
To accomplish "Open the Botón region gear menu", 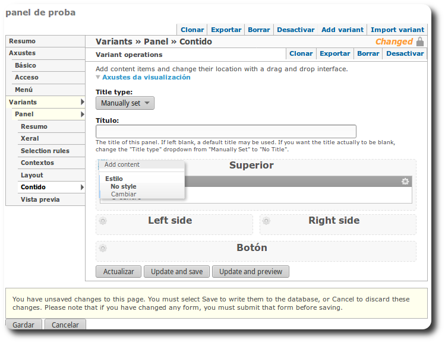I will click(103, 248).
